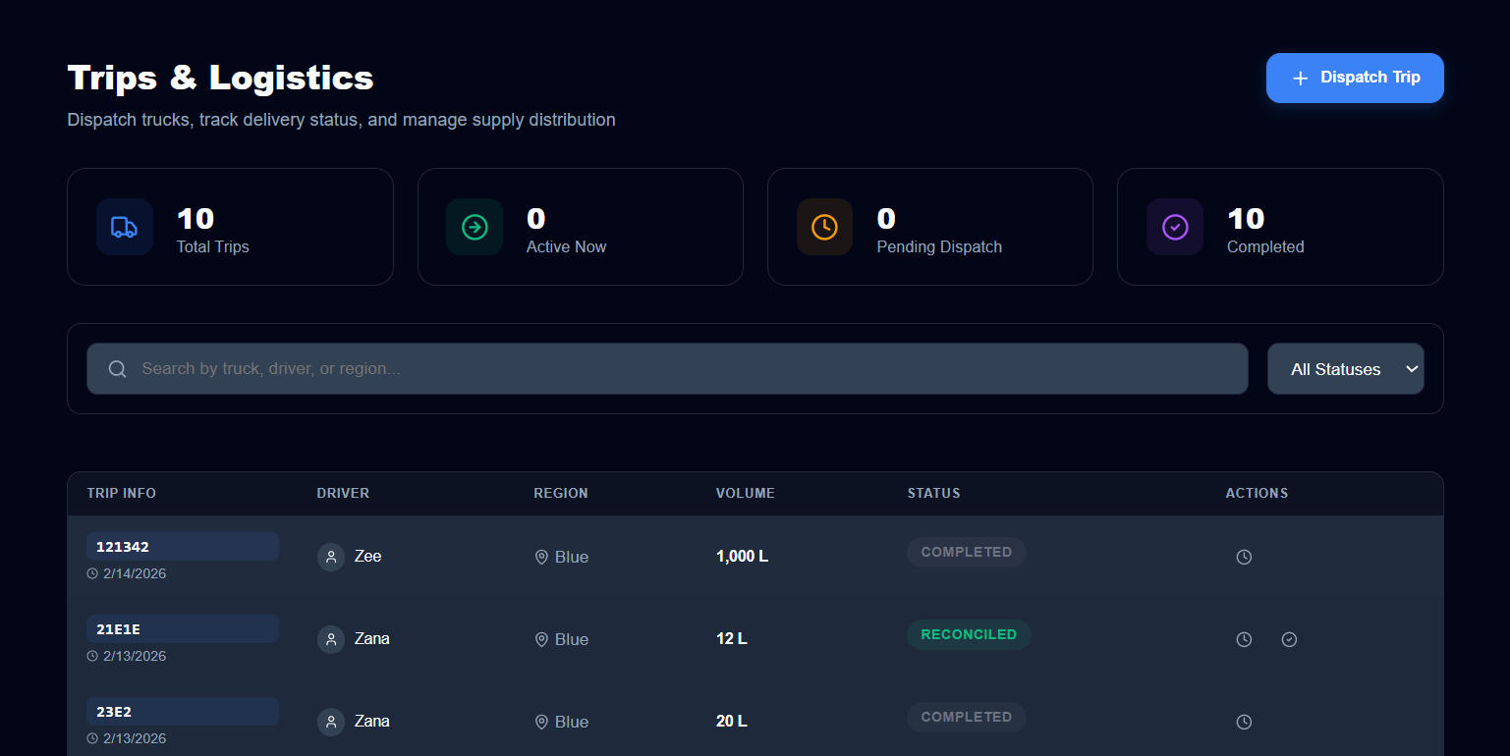This screenshot has width=1510, height=756.
Task: Open the All Statuses dropdown
Action: 1344,369
